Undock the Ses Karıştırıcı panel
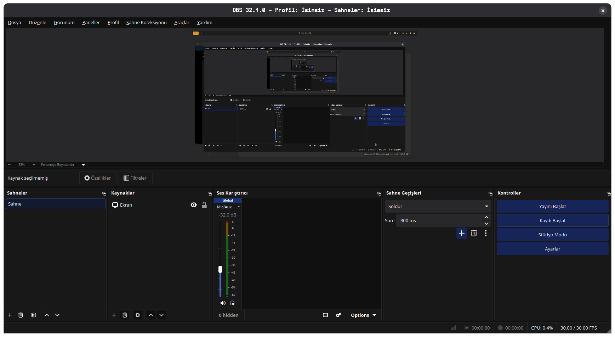This screenshot has height=337, width=615. 379,193
